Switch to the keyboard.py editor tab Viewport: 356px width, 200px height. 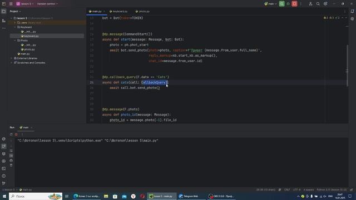(x=118, y=11)
